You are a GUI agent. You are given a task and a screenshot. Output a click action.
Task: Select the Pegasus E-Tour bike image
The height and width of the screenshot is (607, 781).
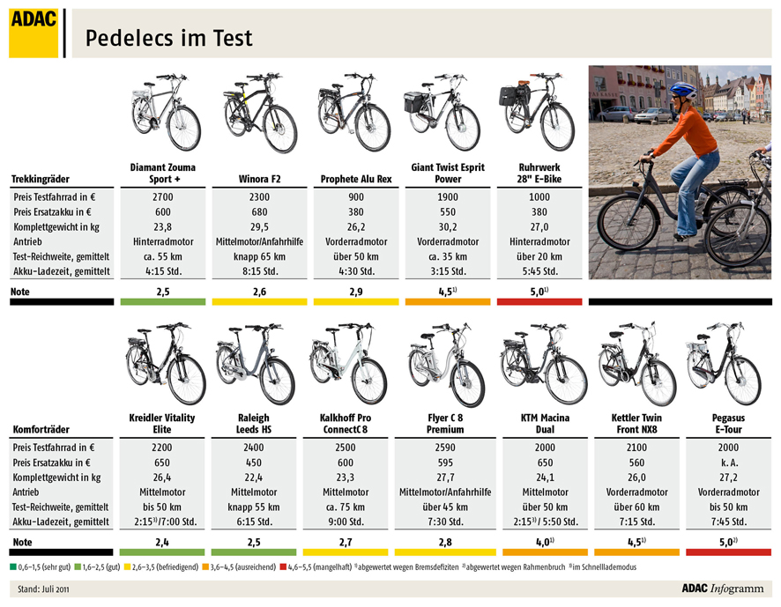point(726,364)
